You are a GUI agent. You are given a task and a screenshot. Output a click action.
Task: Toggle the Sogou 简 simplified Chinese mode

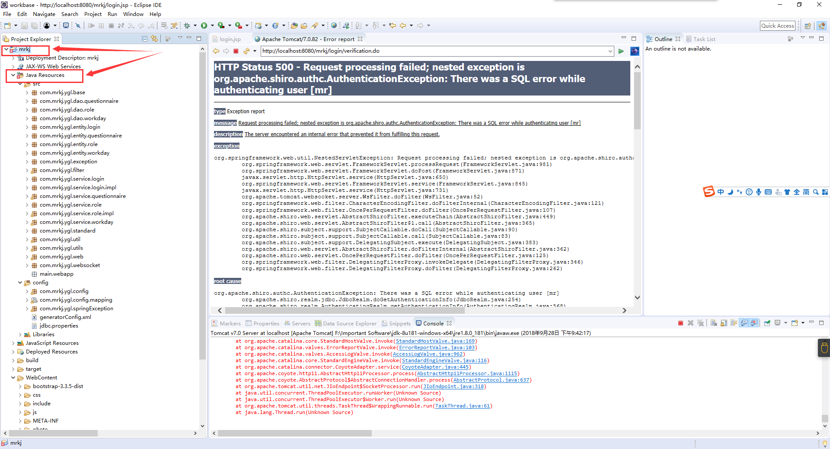coord(806,192)
